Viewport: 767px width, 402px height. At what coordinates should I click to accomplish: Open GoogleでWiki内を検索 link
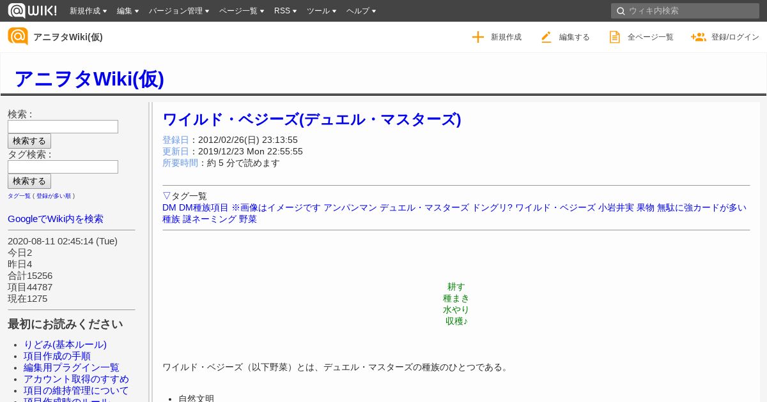coord(56,219)
